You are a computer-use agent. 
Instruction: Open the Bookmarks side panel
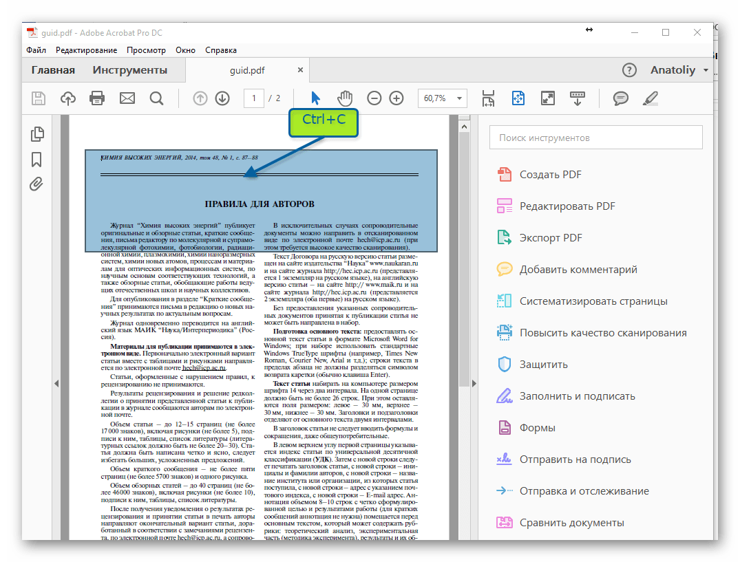tap(36, 160)
